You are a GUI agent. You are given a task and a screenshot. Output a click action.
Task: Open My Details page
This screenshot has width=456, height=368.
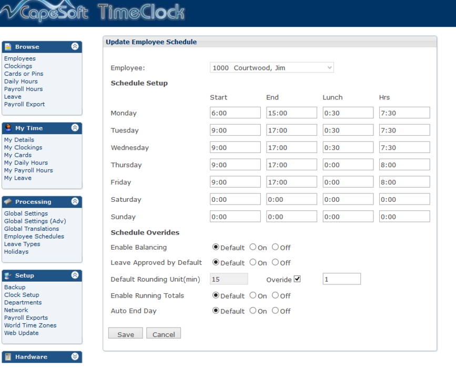tap(19, 140)
